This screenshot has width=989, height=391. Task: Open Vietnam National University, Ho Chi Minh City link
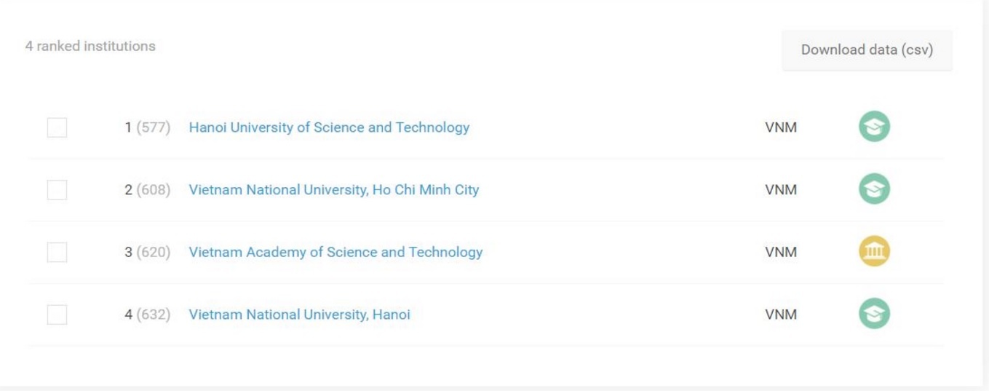(333, 190)
